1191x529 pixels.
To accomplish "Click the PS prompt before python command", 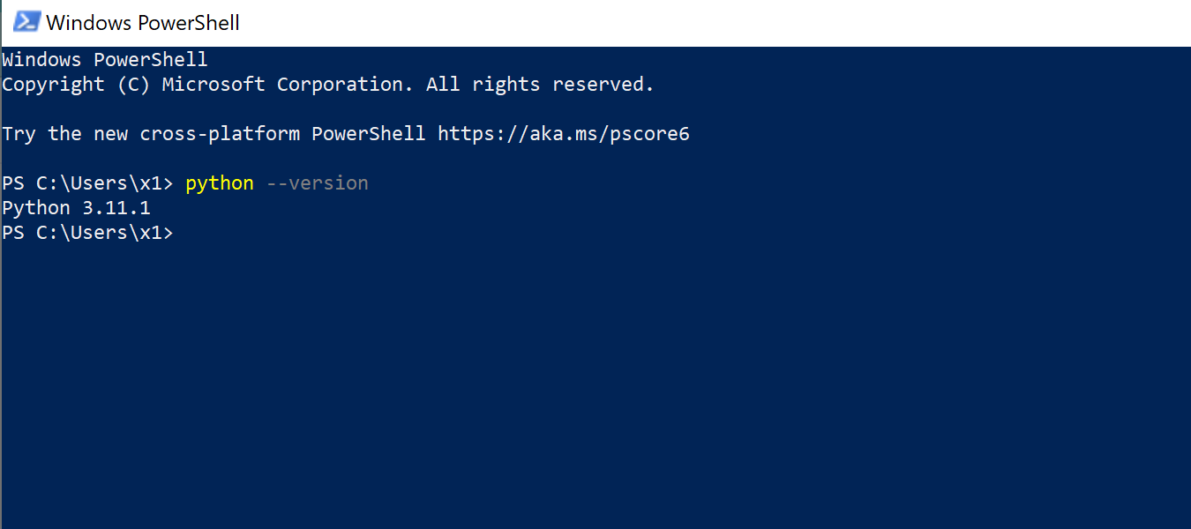I will click(x=88, y=183).
